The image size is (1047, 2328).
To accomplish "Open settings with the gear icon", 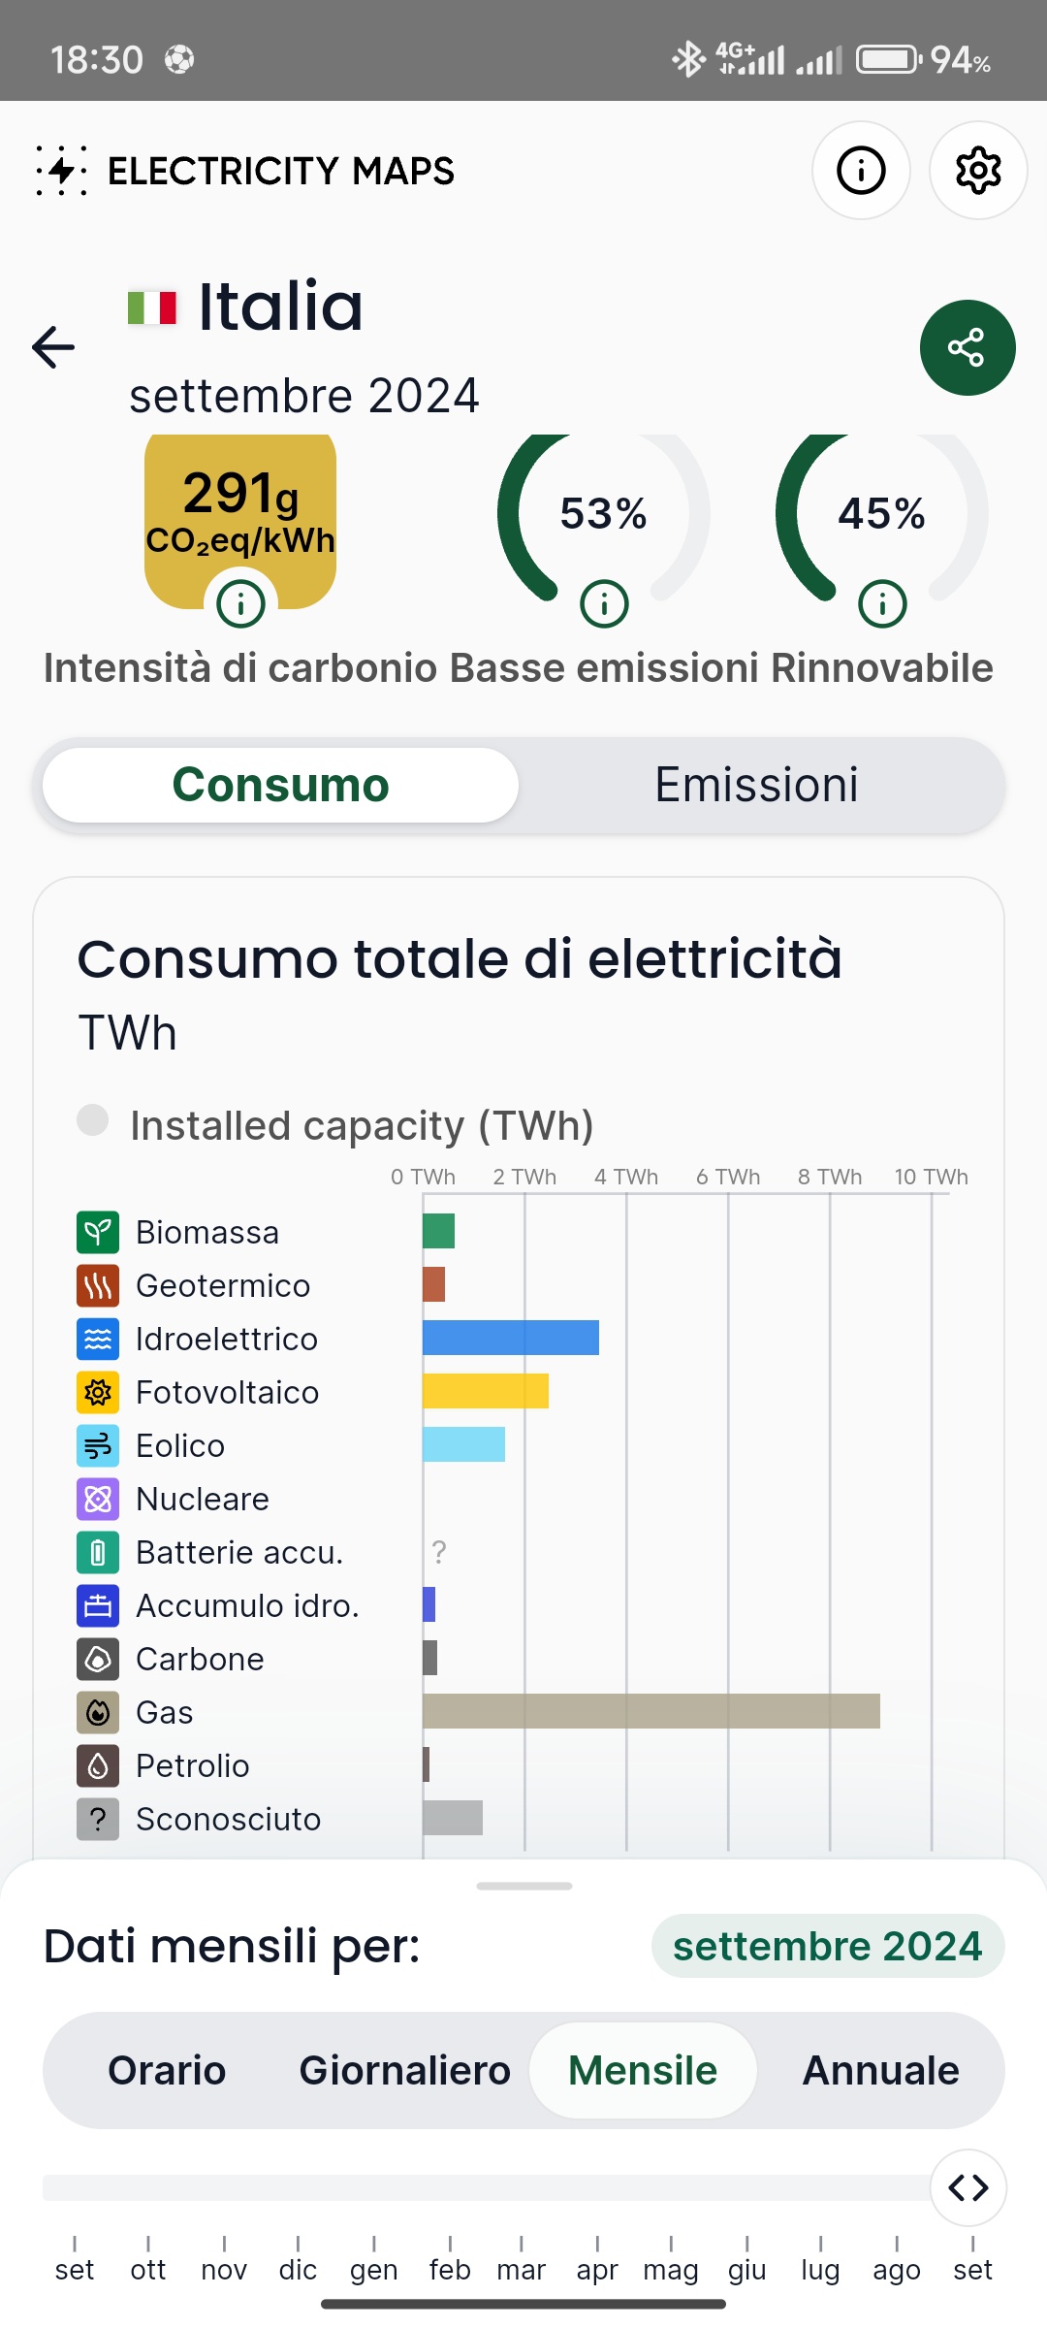I will tap(978, 171).
